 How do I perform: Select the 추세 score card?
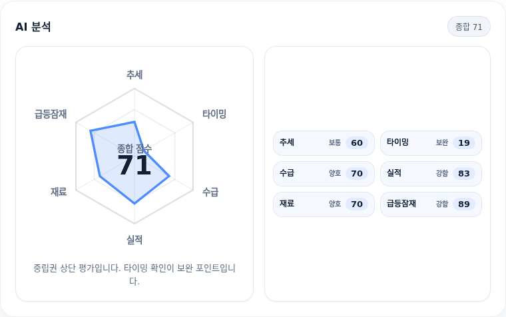[324, 143]
